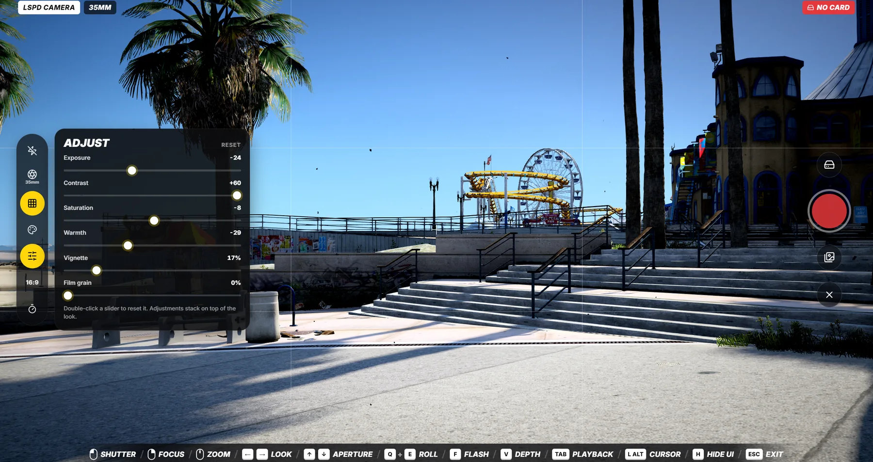Image resolution: width=873 pixels, height=462 pixels.
Task: Click the Contrast slider handle
Action: coord(237,195)
